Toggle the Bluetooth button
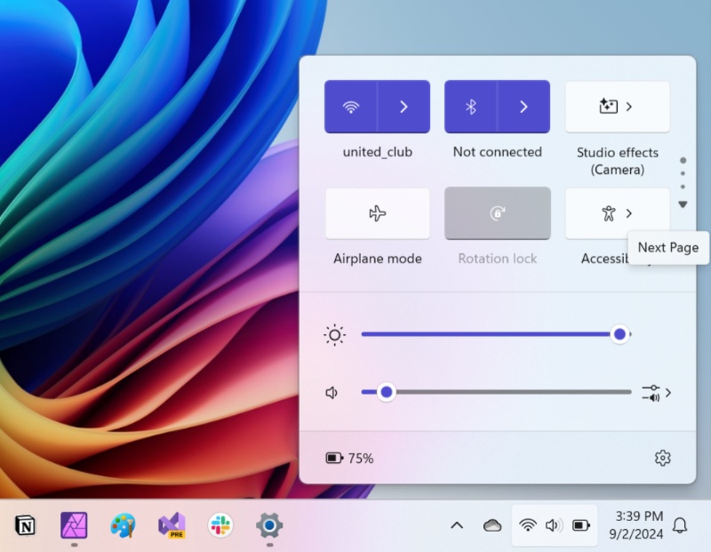 tap(472, 107)
